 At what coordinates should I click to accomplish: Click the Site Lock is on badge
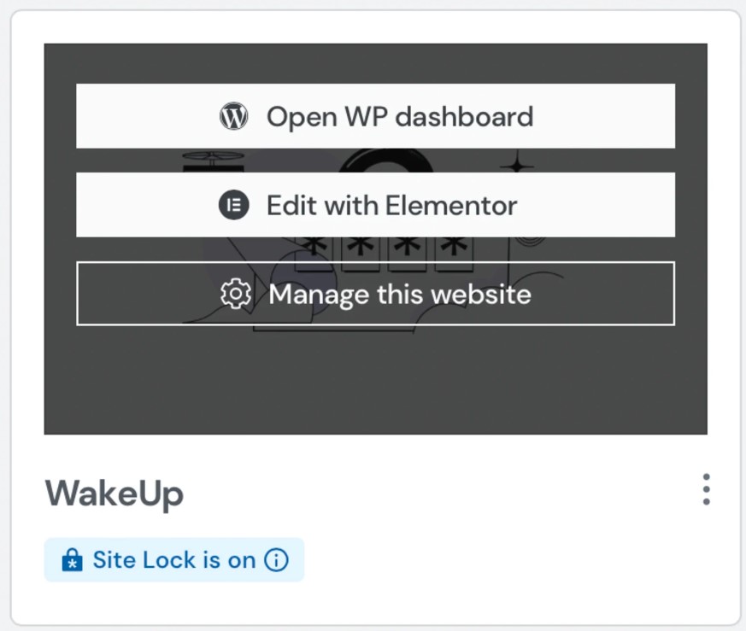point(173,560)
